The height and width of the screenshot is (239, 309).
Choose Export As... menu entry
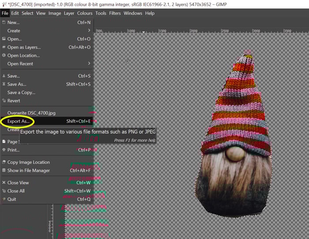46,121
